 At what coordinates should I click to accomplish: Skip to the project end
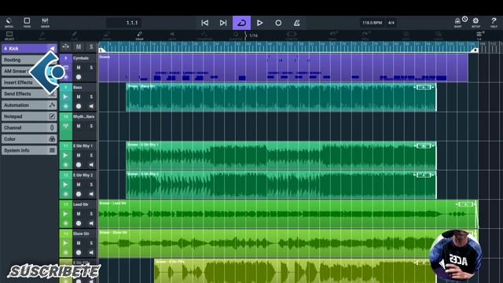(x=223, y=23)
